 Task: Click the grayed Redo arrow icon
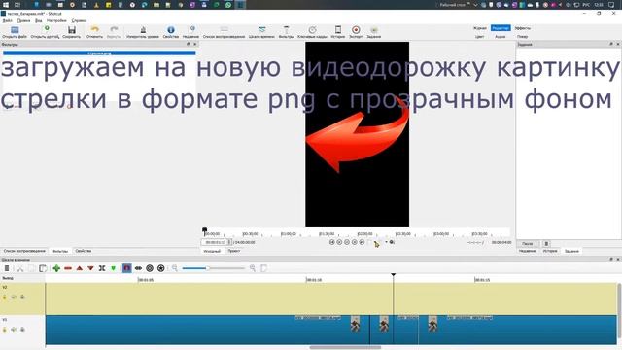[x=114, y=30]
